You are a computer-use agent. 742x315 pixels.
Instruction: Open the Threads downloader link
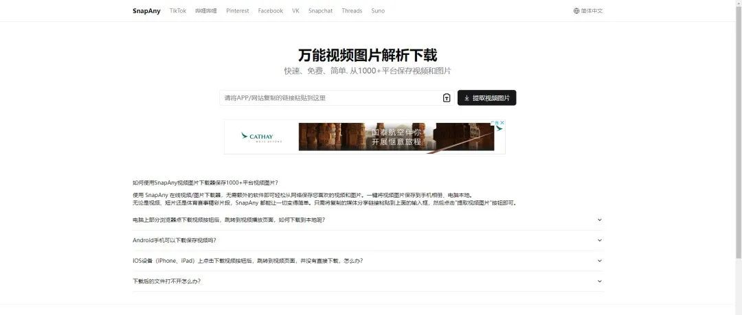[352, 11]
